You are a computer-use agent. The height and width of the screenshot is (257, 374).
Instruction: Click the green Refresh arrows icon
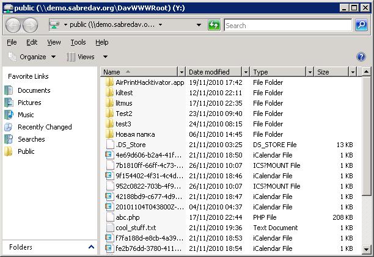tap(214, 25)
